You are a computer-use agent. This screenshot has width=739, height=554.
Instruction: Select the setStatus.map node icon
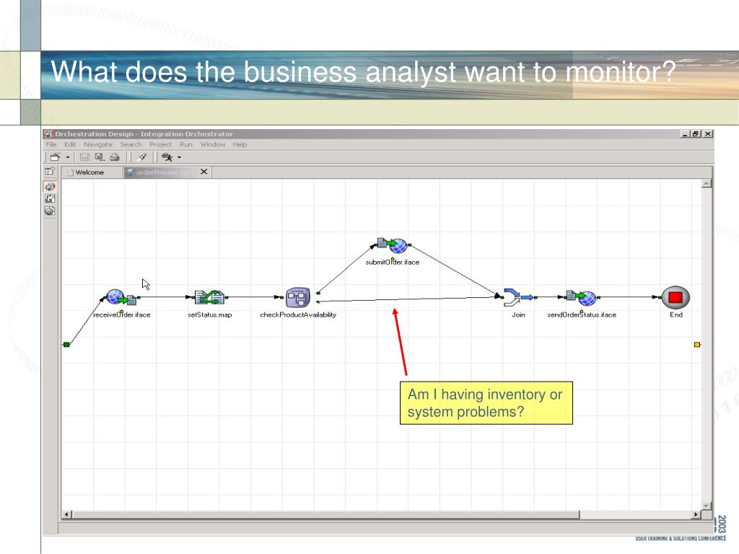coord(209,297)
